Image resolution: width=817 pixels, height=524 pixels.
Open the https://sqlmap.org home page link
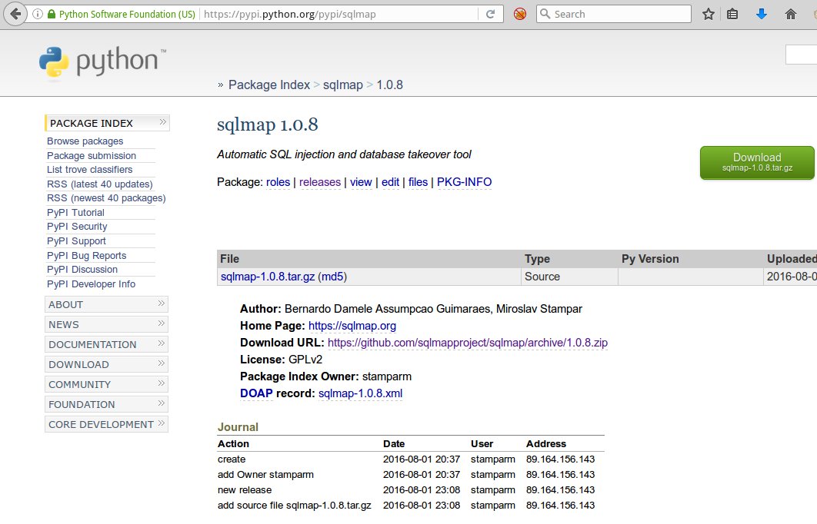pos(352,326)
